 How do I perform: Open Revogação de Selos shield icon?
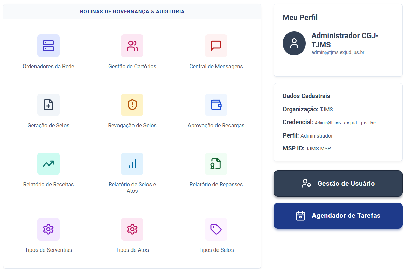point(132,105)
